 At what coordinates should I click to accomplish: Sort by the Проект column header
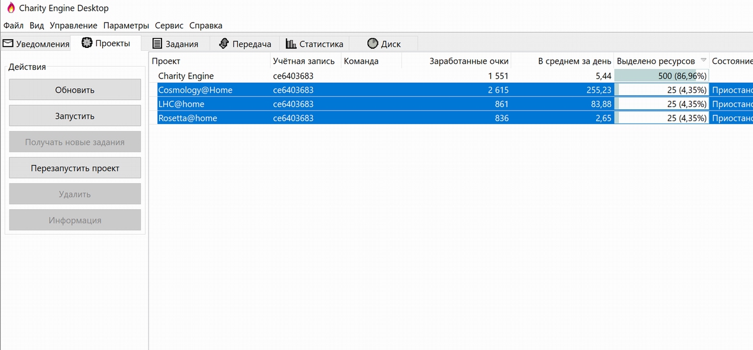point(209,61)
